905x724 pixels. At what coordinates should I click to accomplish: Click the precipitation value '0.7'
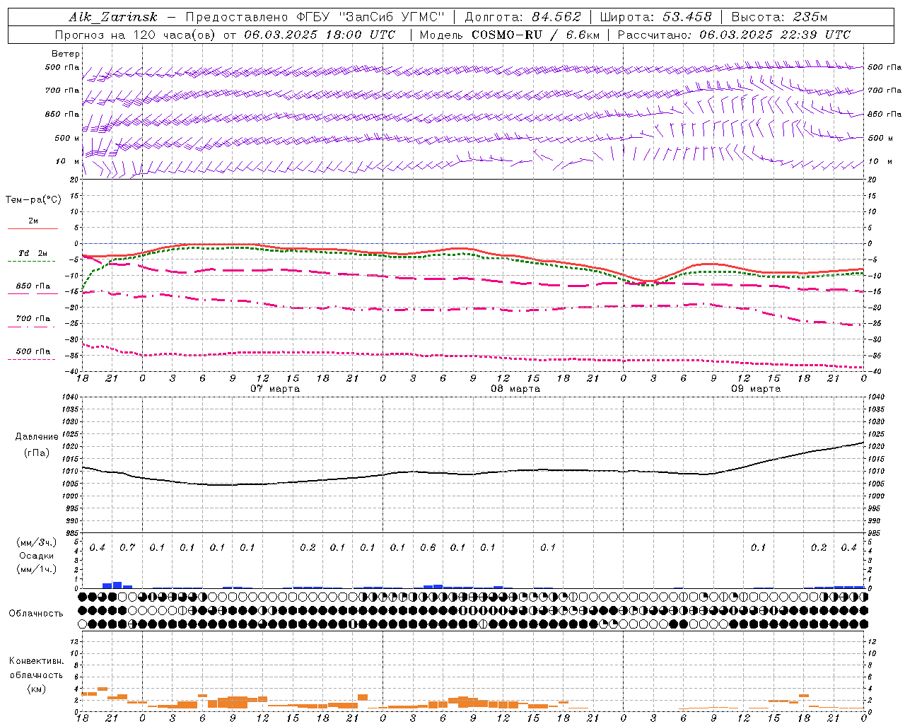coord(127,548)
